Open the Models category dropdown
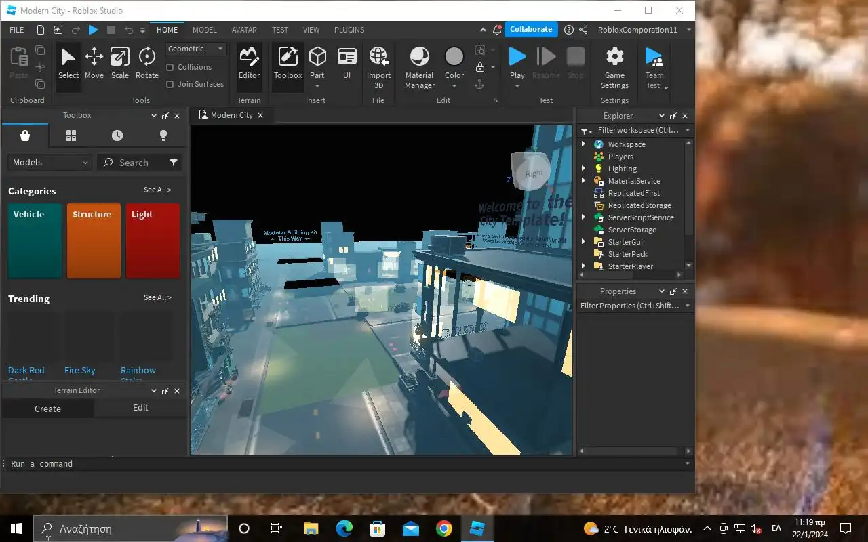The image size is (868, 542). pos(50,163)
